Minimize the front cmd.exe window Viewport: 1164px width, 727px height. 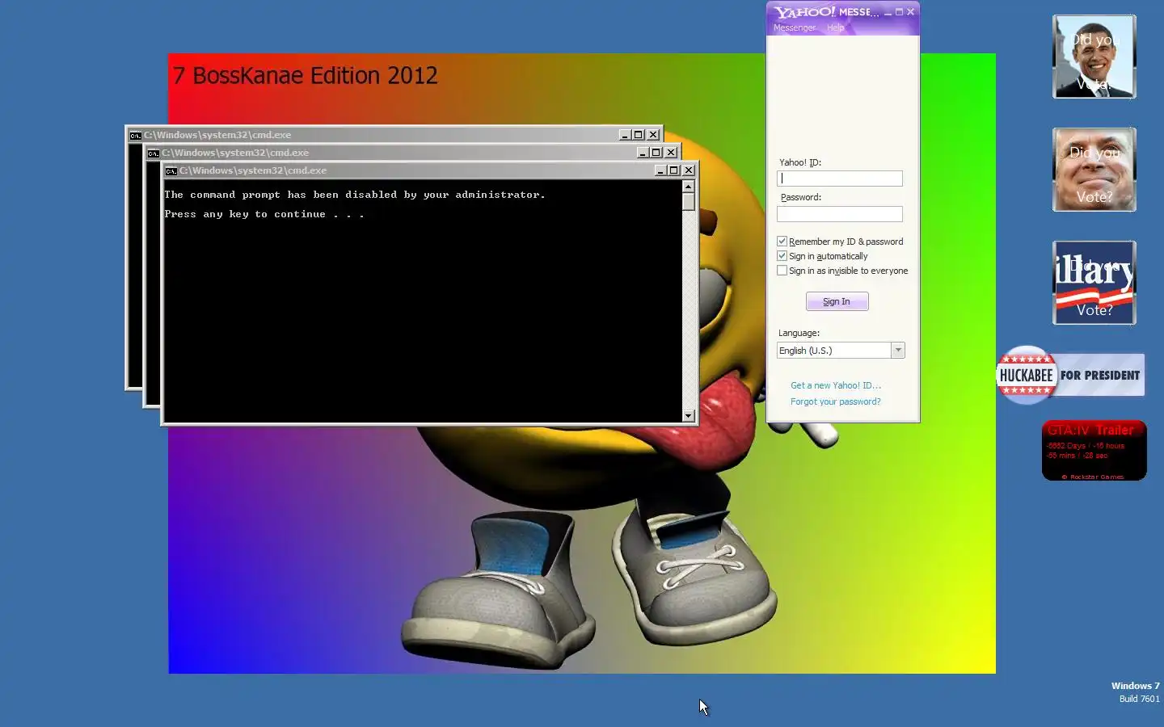660,170
